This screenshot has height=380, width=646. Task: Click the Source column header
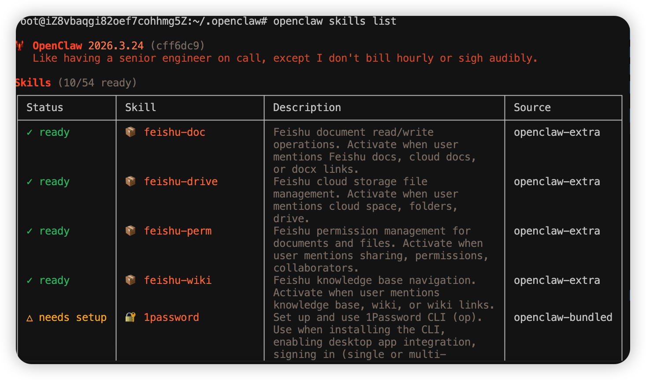tap(532, 108)
